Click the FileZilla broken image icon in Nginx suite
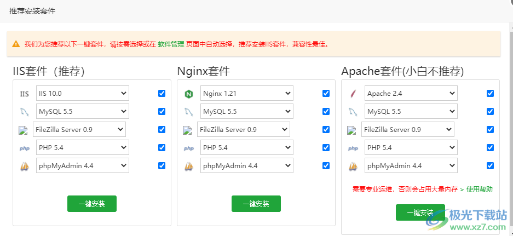Screen dimensions: 513x236 (x=187, y=130)
